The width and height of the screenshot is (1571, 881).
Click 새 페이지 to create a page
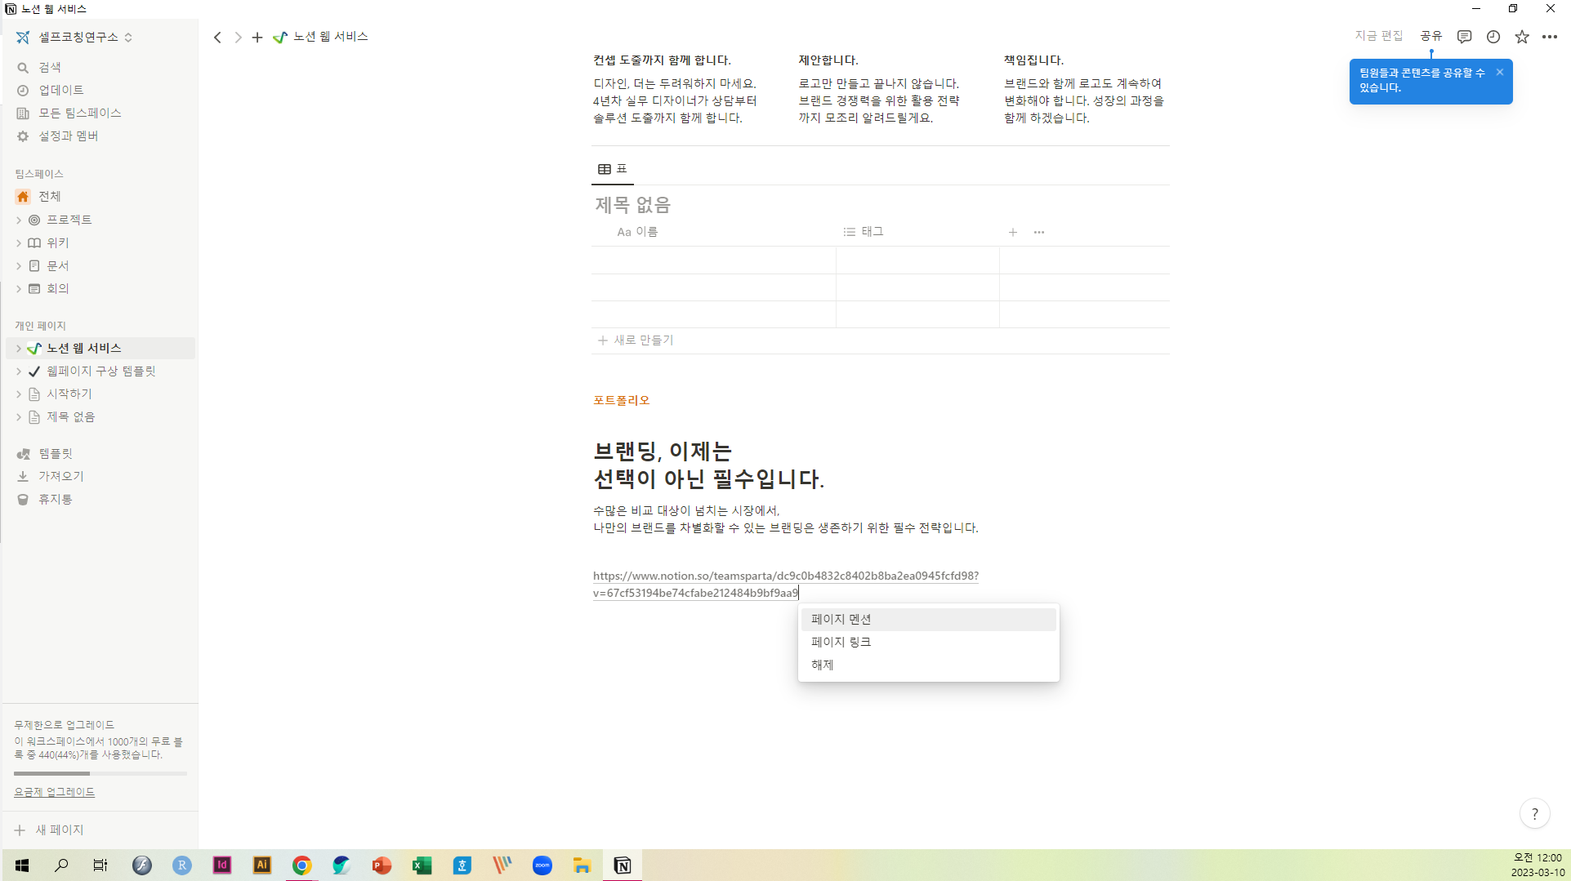pyautogui.click(x=50, y=830)
